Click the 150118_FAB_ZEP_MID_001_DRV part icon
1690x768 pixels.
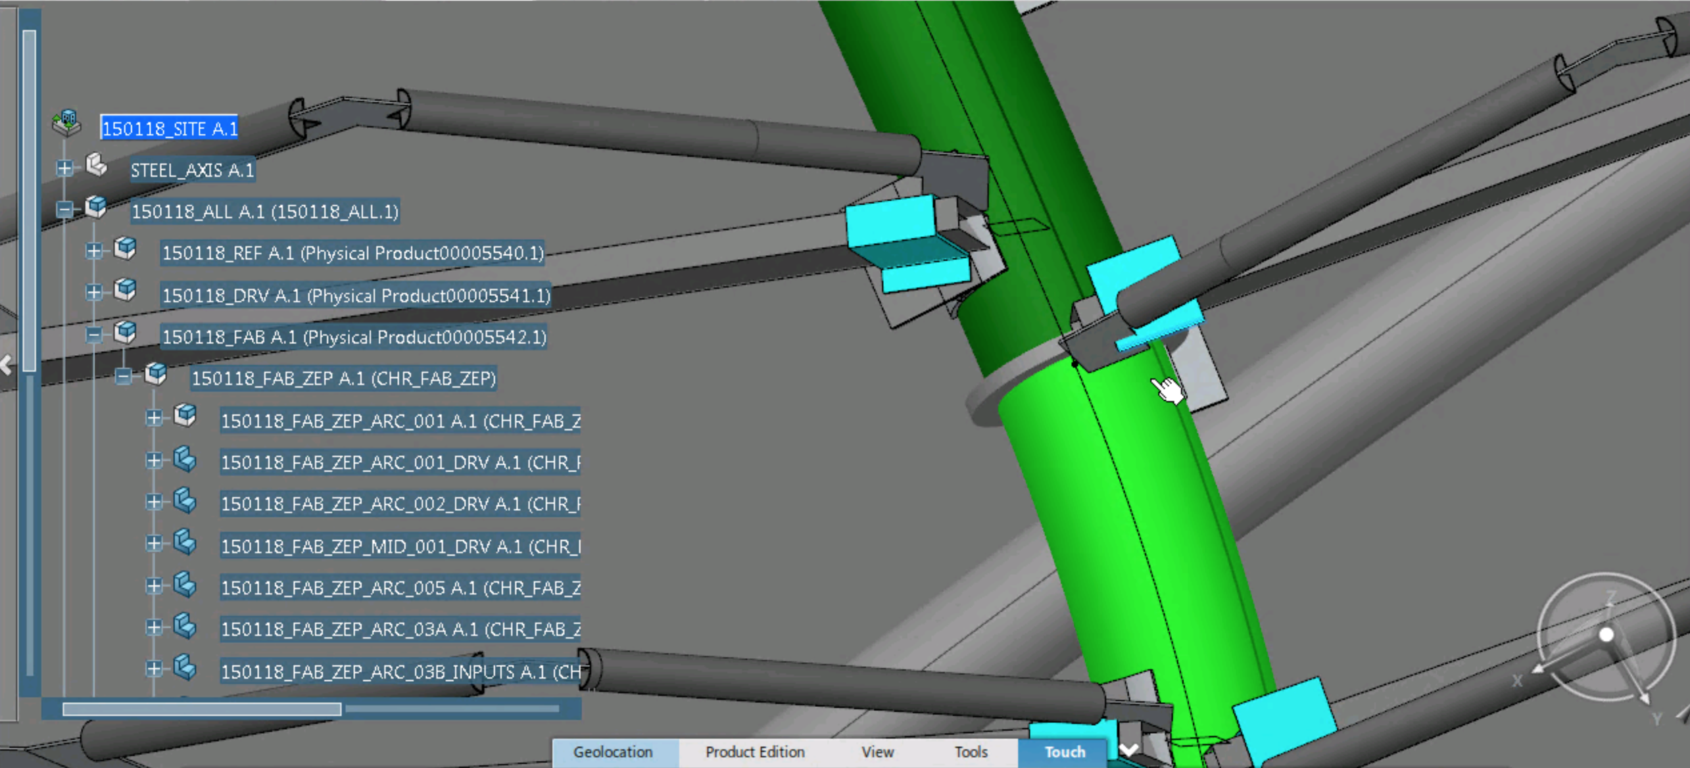pos(185,542)
